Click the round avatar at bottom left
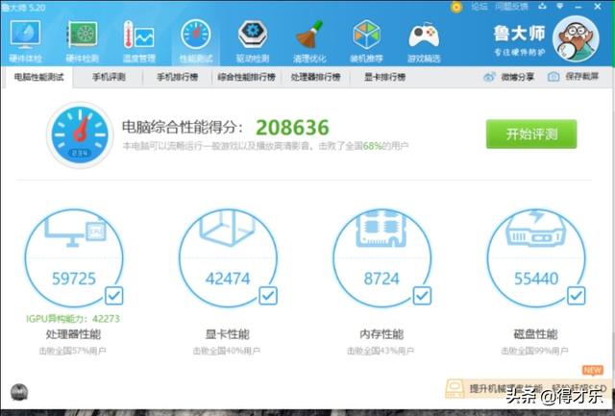The width and height of the screenshot is (615, 416). (19, 392)
